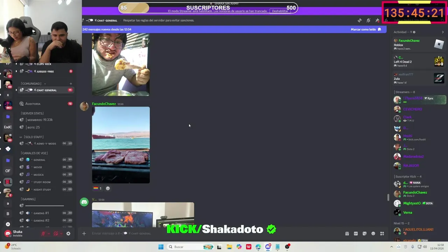
Task: Collapse SERVER STATS category
Action: coord(32,113)
